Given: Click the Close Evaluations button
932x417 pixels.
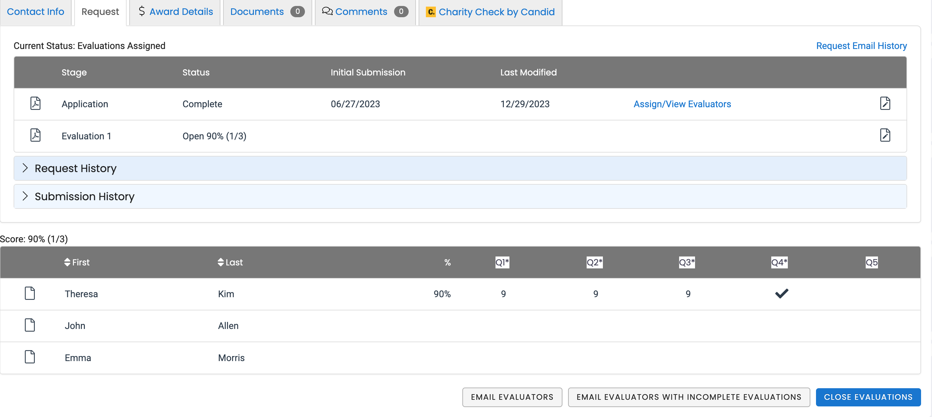Looking at the screenshot, I should tap(868, 396).
